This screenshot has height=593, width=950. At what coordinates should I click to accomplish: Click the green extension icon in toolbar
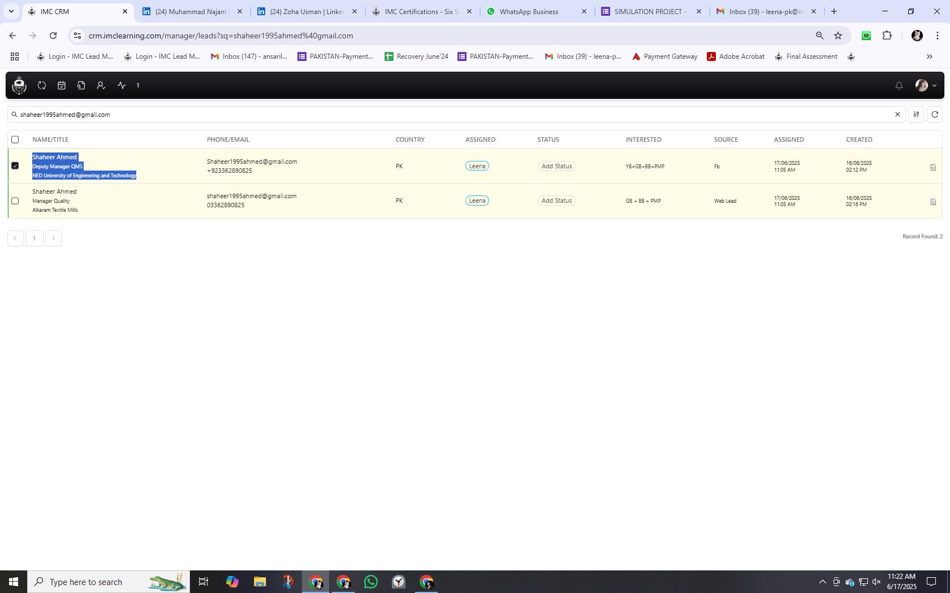tap(866, 36)
